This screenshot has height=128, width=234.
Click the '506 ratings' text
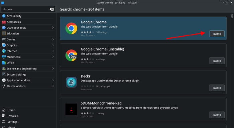(x=102, y=32)
